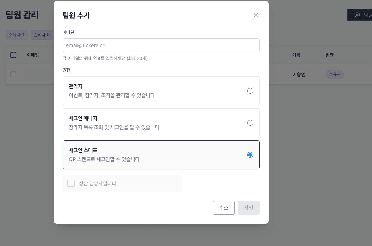
Task: Select the 소유자 1 filter chip
Action: (16, 35)
